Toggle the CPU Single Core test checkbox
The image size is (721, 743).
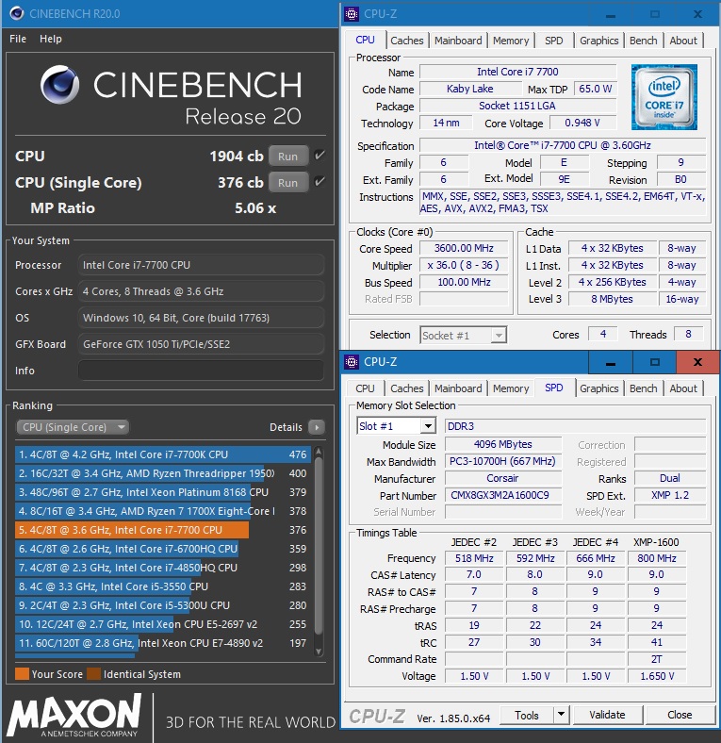[x=320, y=181]
